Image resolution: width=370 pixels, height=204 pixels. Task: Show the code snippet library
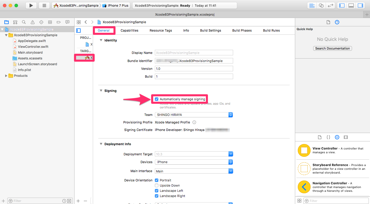328,137
